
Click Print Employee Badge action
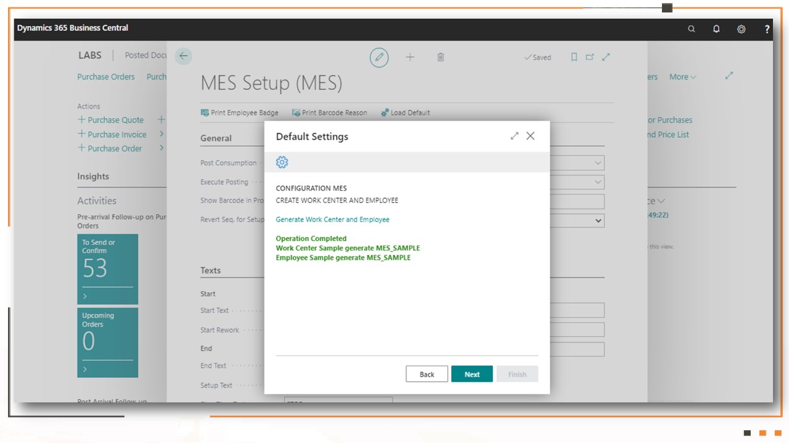(240, 113)
